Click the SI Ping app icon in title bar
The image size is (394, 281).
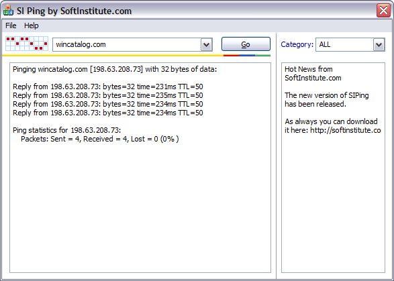click(8, 11)
